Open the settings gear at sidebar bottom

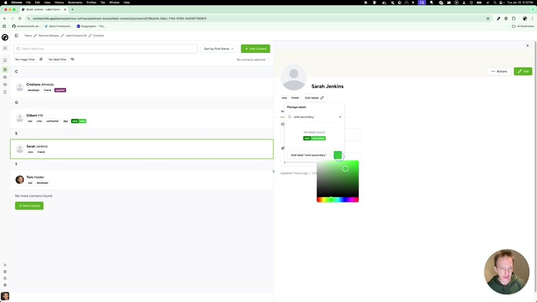click(x=5, y=285)
